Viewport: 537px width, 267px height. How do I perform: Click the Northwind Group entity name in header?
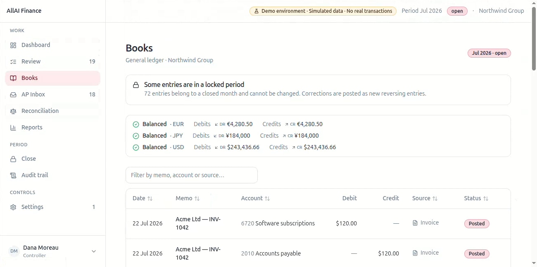pos(501,11)
